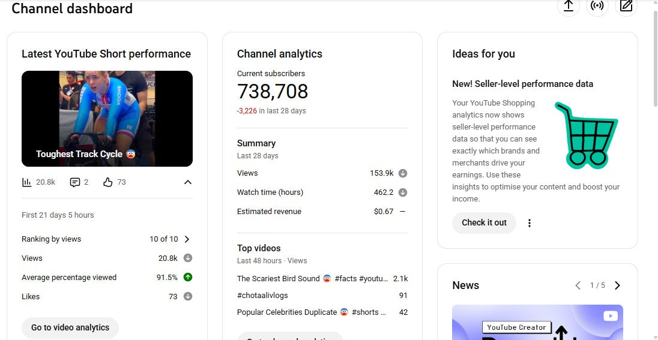This screenshot has height=340, width=658.
Task: Go to previous News item arrow
Action: (578, 285)
